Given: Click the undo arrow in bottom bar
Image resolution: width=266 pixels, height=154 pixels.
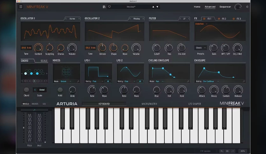Looking at the screenshot, I should click(222, 151).
